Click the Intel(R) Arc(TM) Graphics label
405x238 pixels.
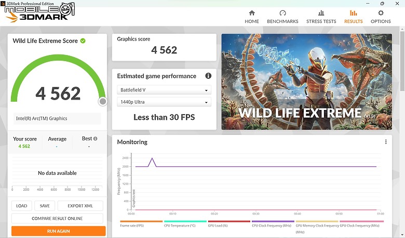point(42,118)
